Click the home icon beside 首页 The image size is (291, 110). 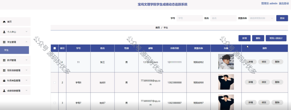click(x=4, y=22)
